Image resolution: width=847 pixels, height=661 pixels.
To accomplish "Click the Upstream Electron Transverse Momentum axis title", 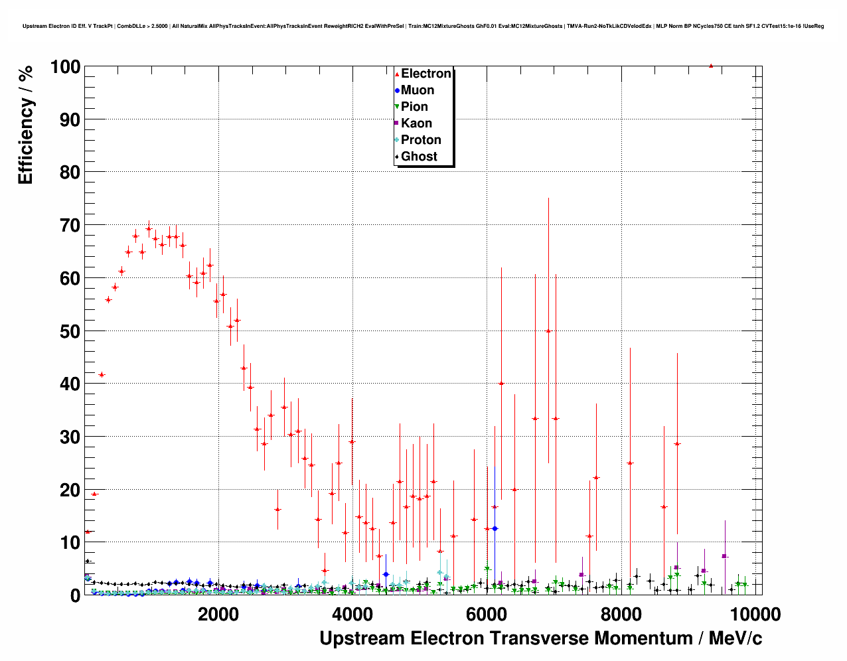I will pyautogui.click(x=541, y=638).
